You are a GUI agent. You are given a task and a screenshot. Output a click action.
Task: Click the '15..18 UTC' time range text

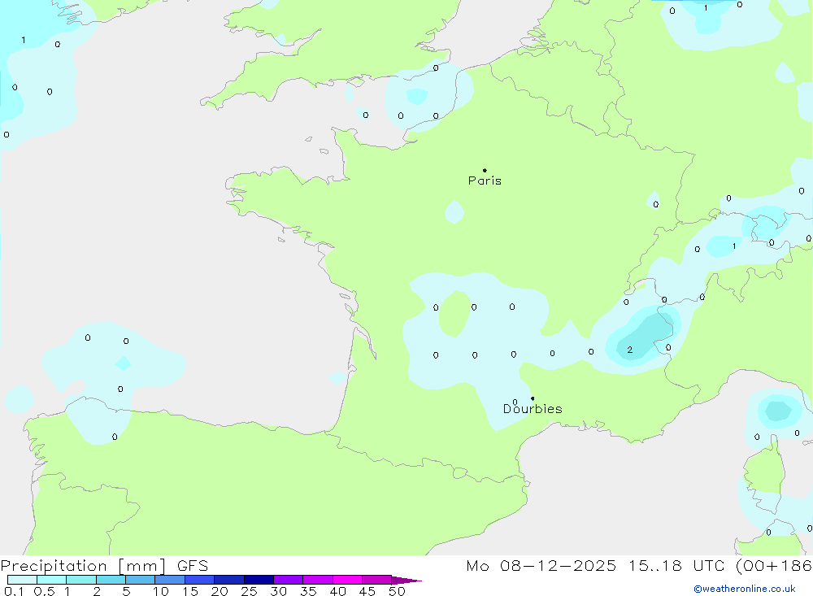[x=676, y=566]
